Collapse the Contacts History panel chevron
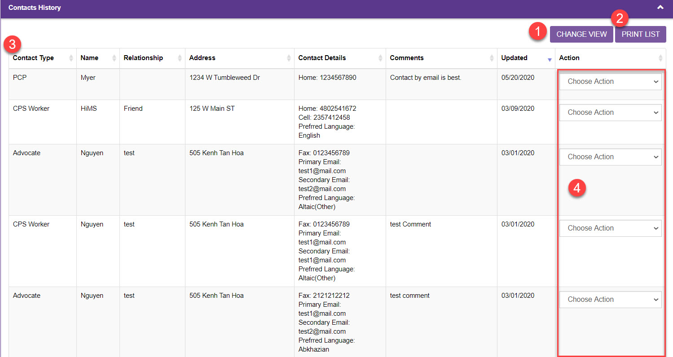This screenshot has width=673, height=357. point(660,7)
